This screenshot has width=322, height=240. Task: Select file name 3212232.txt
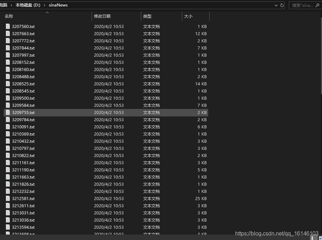tap(23, 192)
